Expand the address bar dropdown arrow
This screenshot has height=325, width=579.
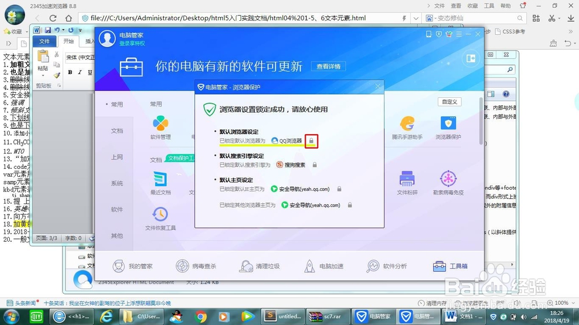[416, 18]
